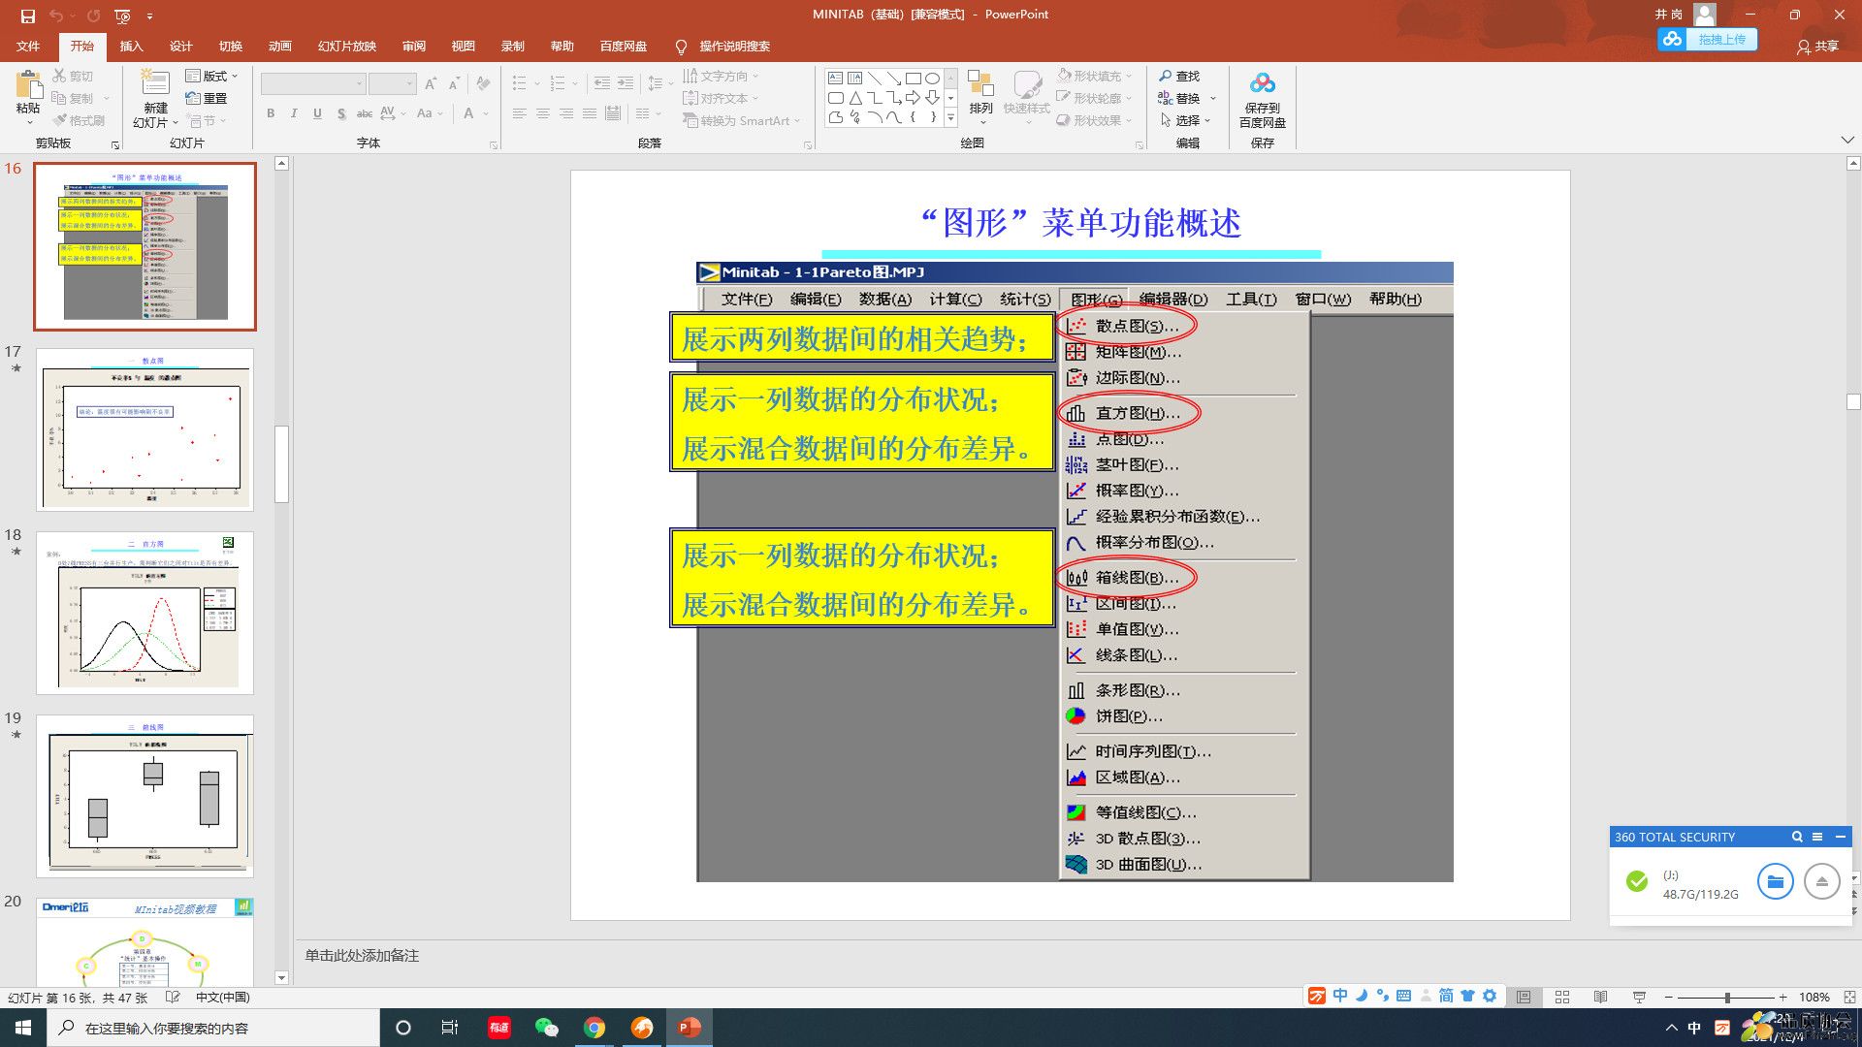Search in the 360 Total Security popup
The width and height of the screenshot is (1862, 1047).
coord(1797,837)
